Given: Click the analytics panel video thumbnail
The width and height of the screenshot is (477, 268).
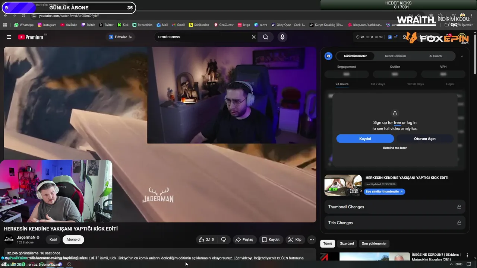Looking at the screenshot, I should point(343,185).
